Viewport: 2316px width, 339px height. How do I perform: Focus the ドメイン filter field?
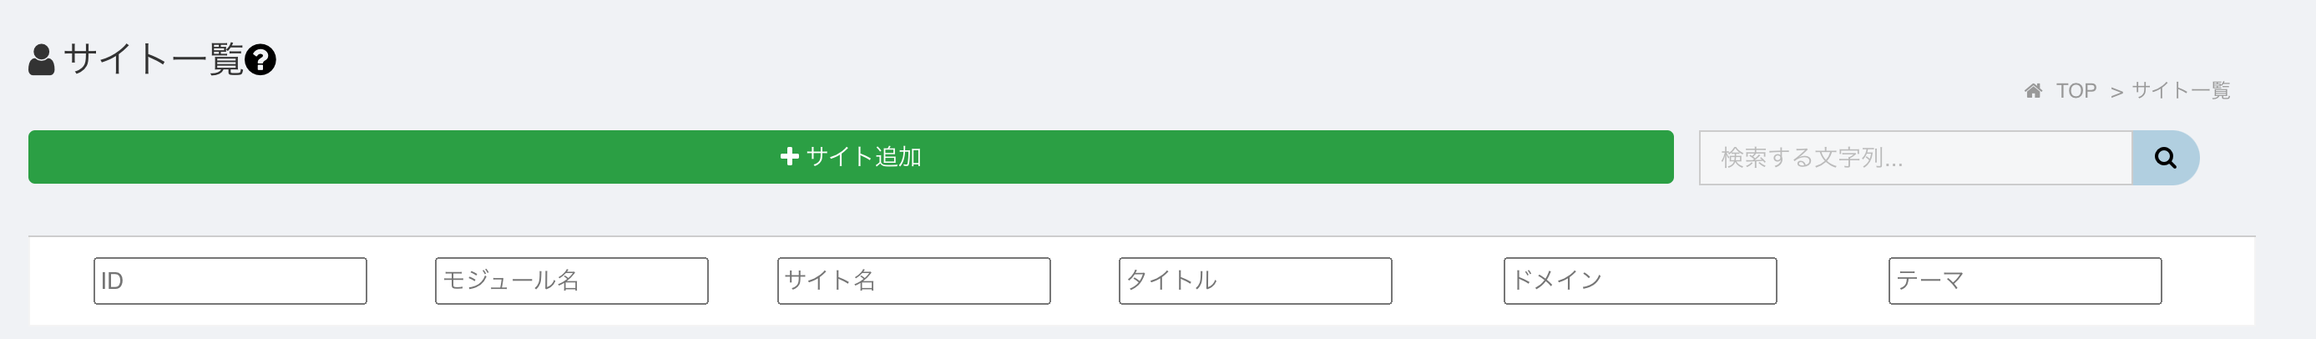[x=1640, y=281]
